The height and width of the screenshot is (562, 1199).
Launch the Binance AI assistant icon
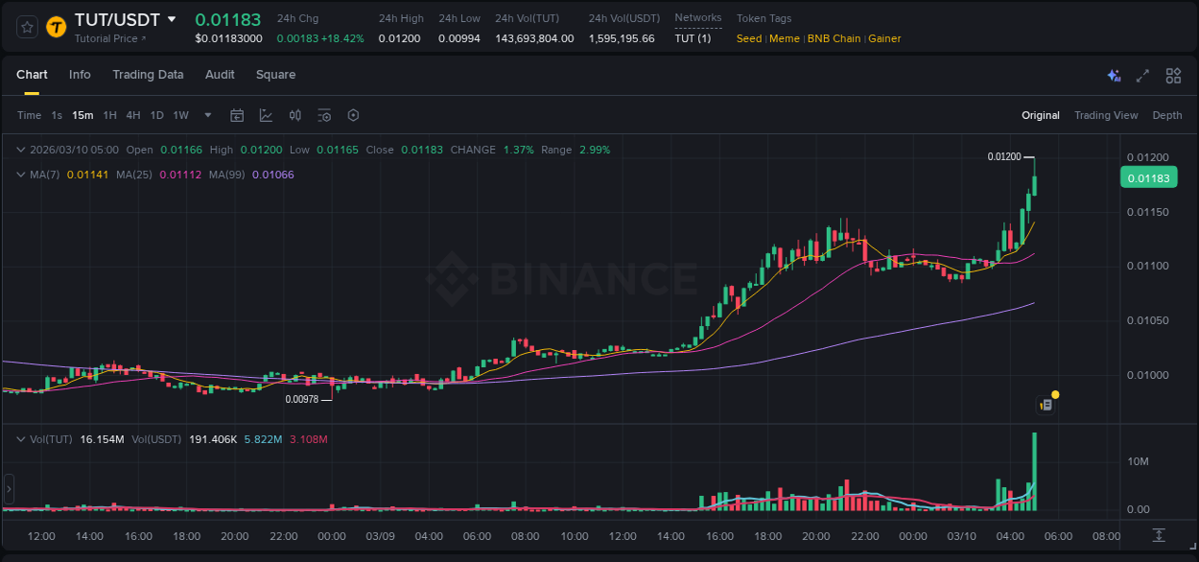[1114, 75]
